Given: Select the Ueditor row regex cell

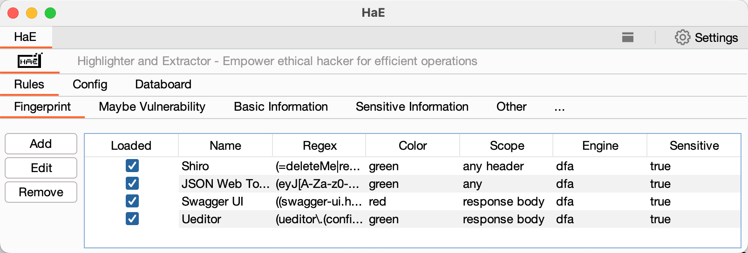Looking at the screenshot, I should [319, 219].
